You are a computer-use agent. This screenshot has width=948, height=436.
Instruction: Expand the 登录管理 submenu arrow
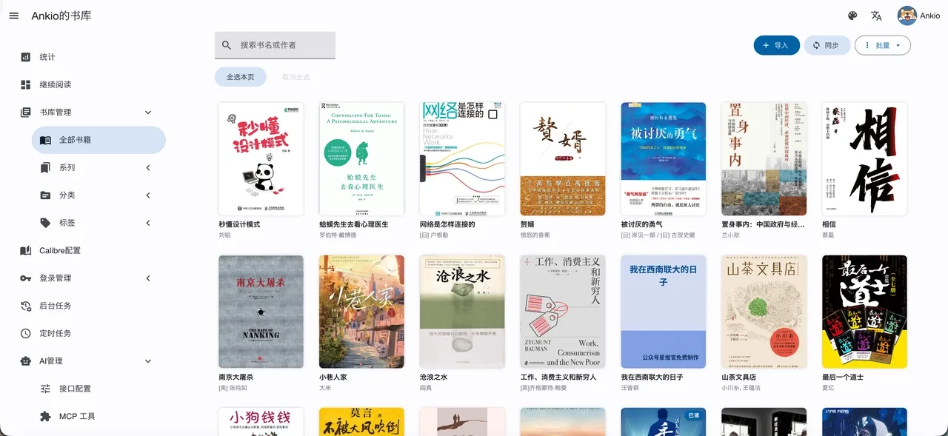coord(148,278)
